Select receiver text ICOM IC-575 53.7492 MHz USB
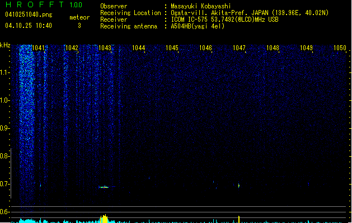This screenshot has height=223, width=352. point(224,20)
